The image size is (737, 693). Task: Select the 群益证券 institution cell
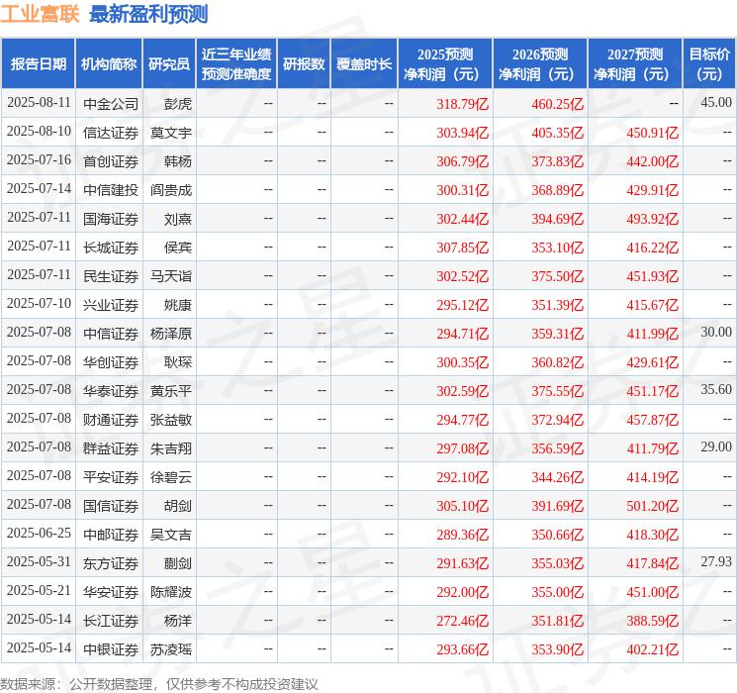(111, 448)
